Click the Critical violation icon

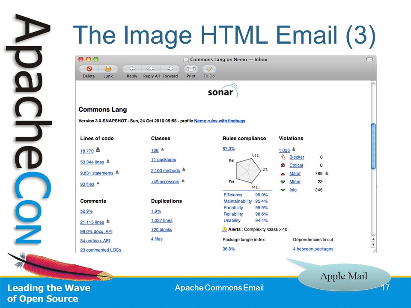click(x=283, y=165)
